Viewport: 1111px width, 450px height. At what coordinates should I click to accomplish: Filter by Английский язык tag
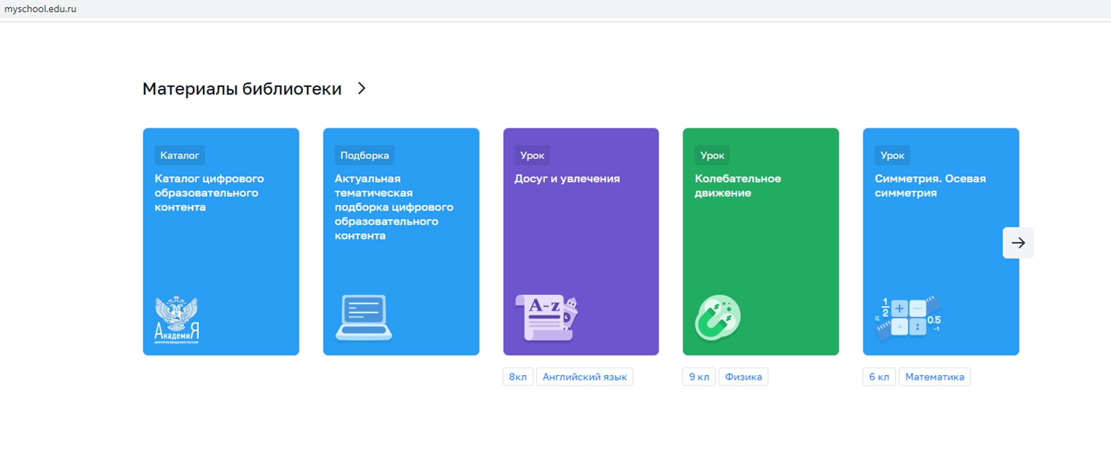tap(585, 377)
